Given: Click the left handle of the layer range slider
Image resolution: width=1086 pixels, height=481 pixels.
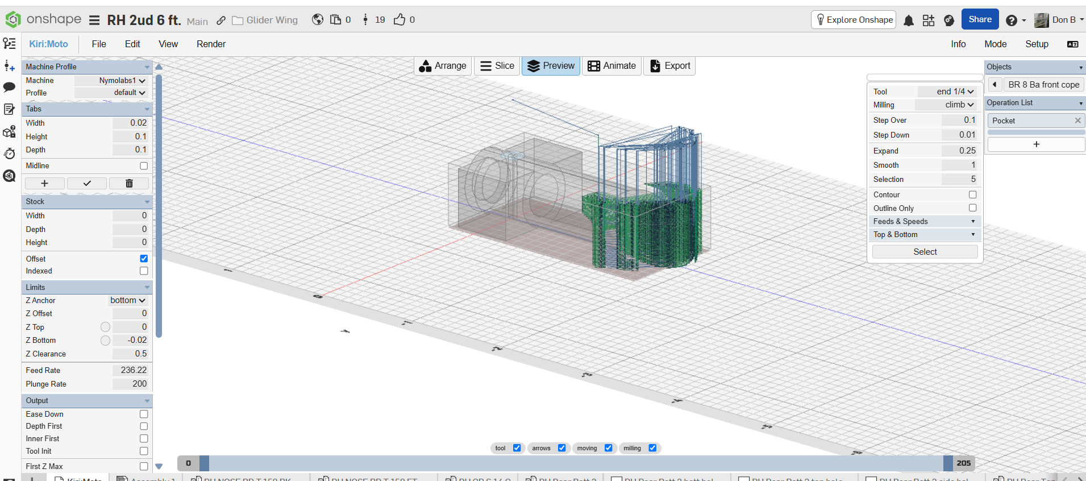Looking at the screenshot, I should 204,463.
